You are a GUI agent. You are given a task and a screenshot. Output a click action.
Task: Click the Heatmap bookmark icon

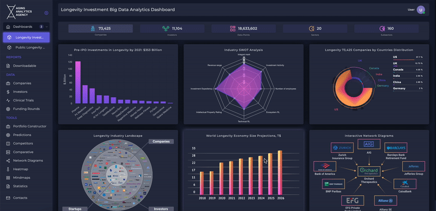(x=8, y=169)
